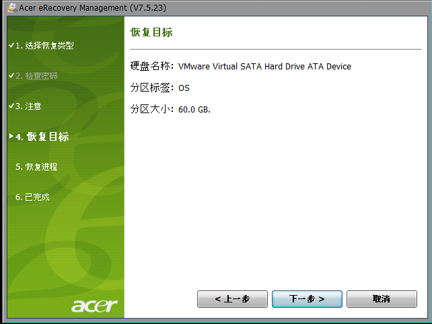This screenshot has width=432, height=324.
Task: Select step 2. 检查密码 in sidebar
Action: pyautogui.click(x=36, y=76)
